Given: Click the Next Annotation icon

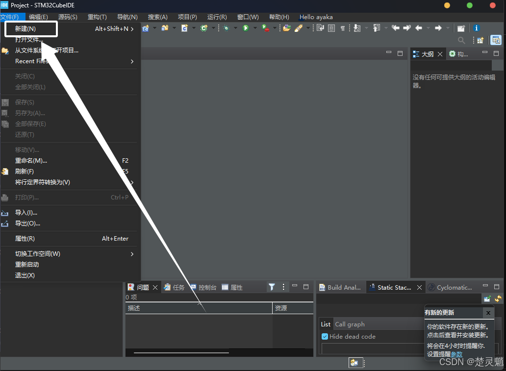Looking at the screenshot, I should pyautogui.click(x=357, y=28).
